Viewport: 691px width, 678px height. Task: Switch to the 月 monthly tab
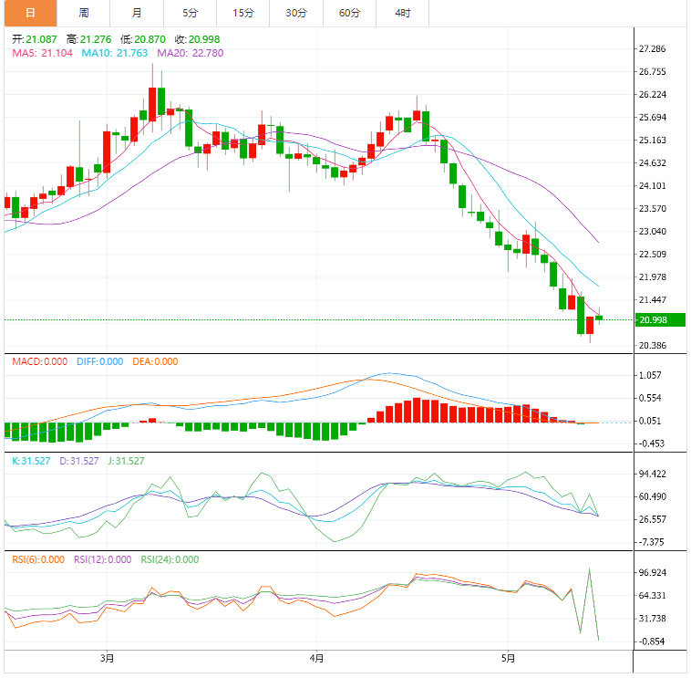(137, 14)
